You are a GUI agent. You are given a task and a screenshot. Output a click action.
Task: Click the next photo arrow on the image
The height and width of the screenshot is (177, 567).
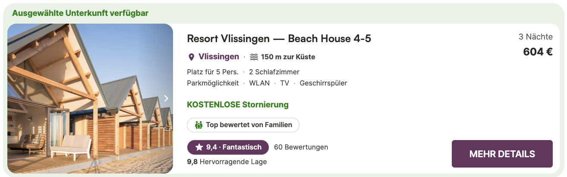pos(166,98)
